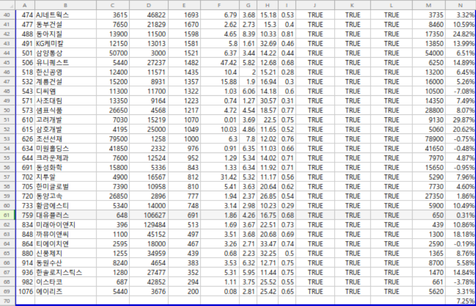The image size is (476, 306).
Task: Click cell with 동성화학
Action: point(65,168)
